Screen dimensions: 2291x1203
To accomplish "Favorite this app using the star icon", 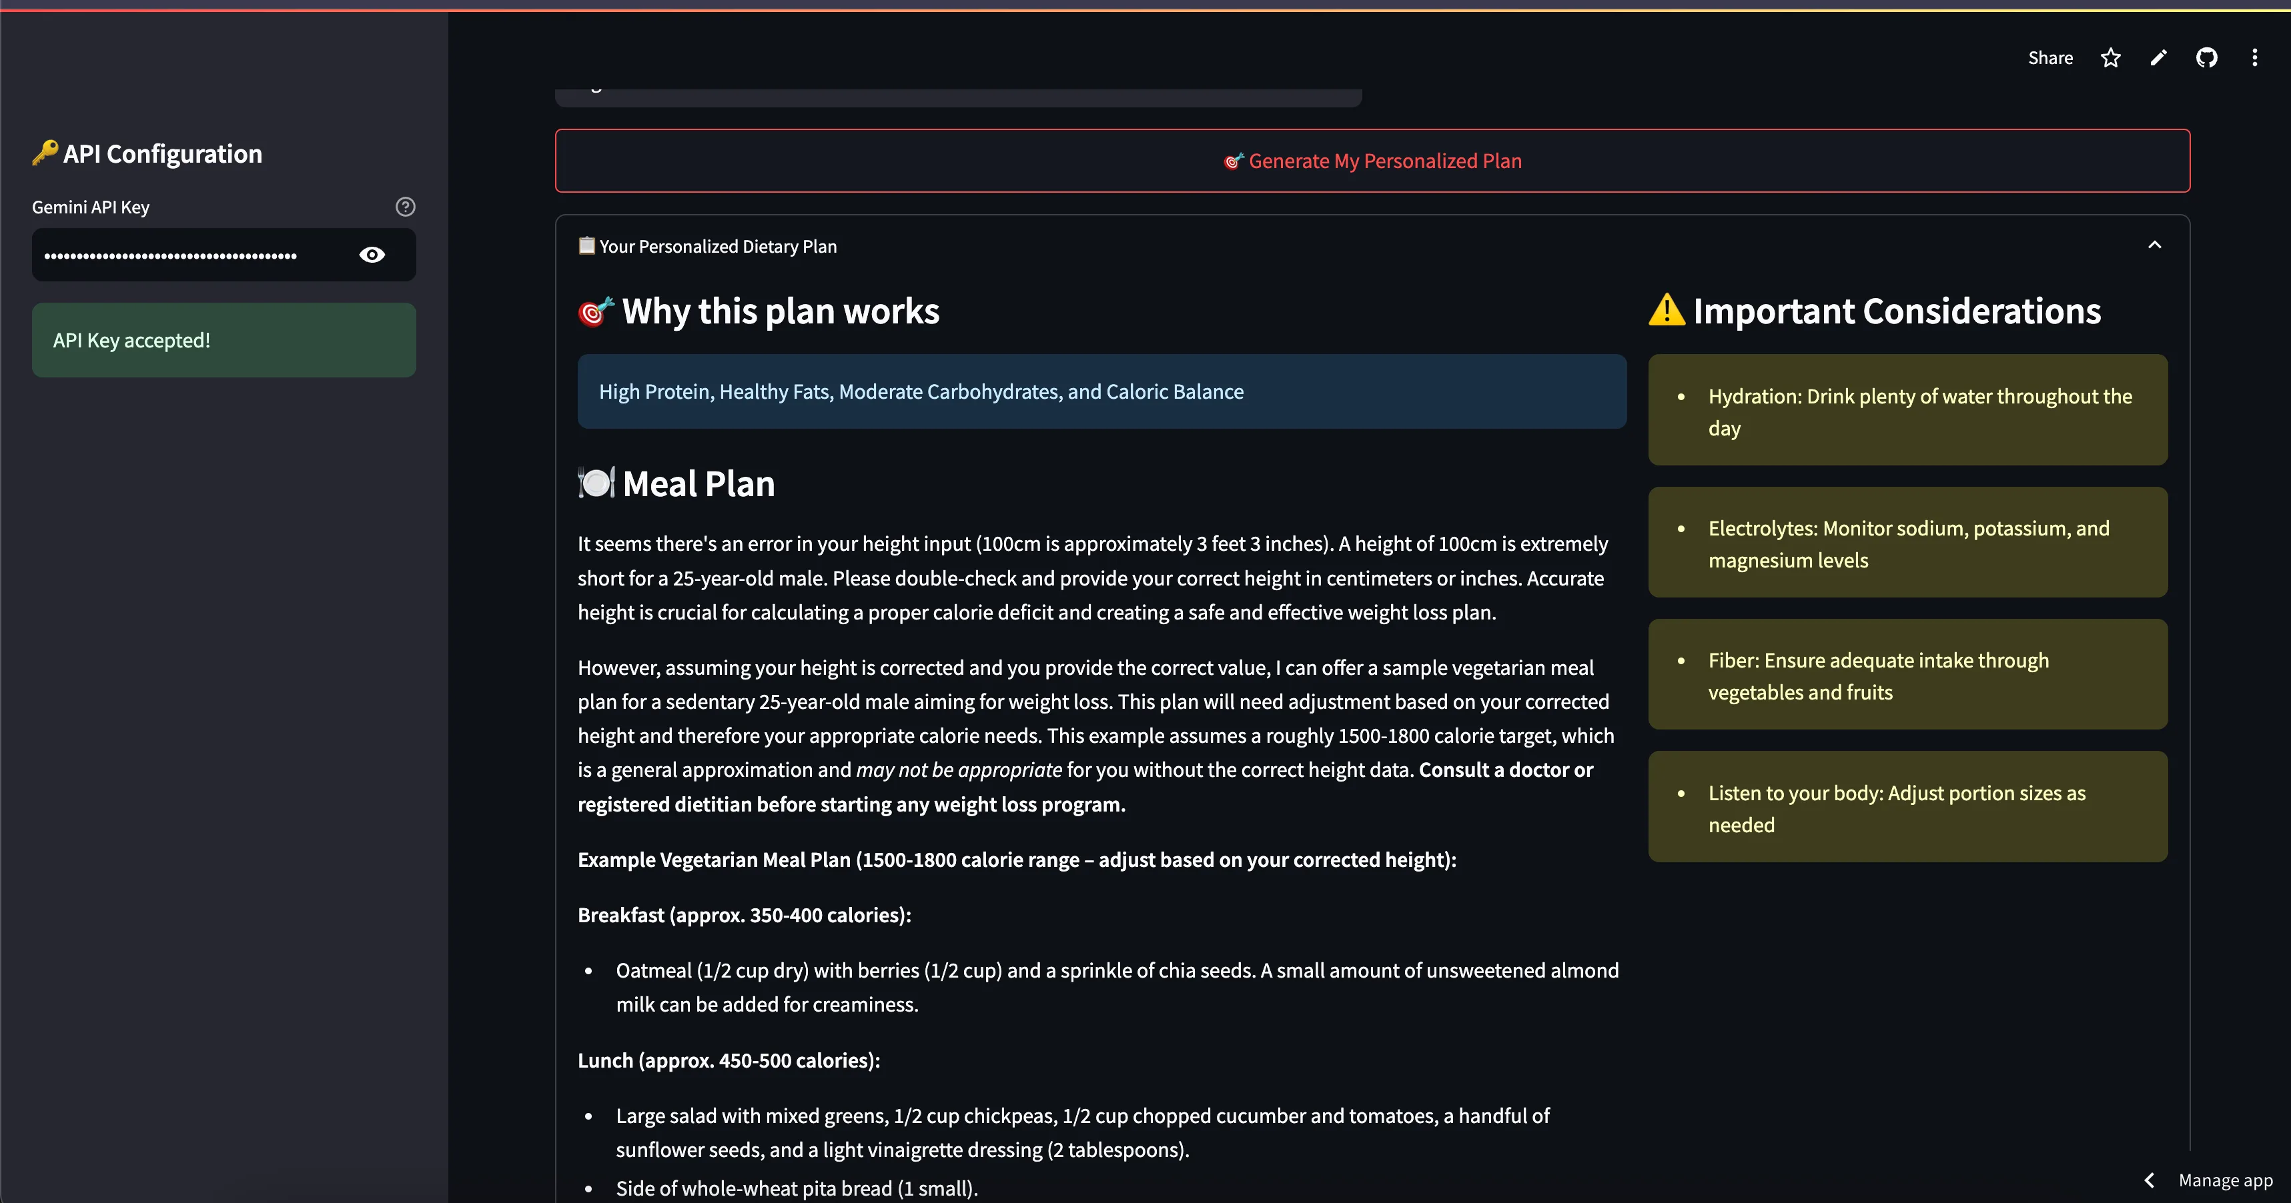I will [2110, 57].
